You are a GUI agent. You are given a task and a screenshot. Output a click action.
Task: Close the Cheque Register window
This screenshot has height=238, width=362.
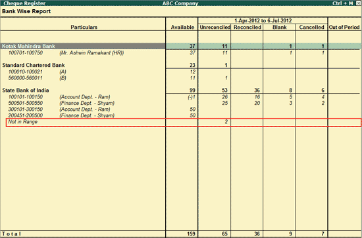pyautogui.click(x=358, y=3)
